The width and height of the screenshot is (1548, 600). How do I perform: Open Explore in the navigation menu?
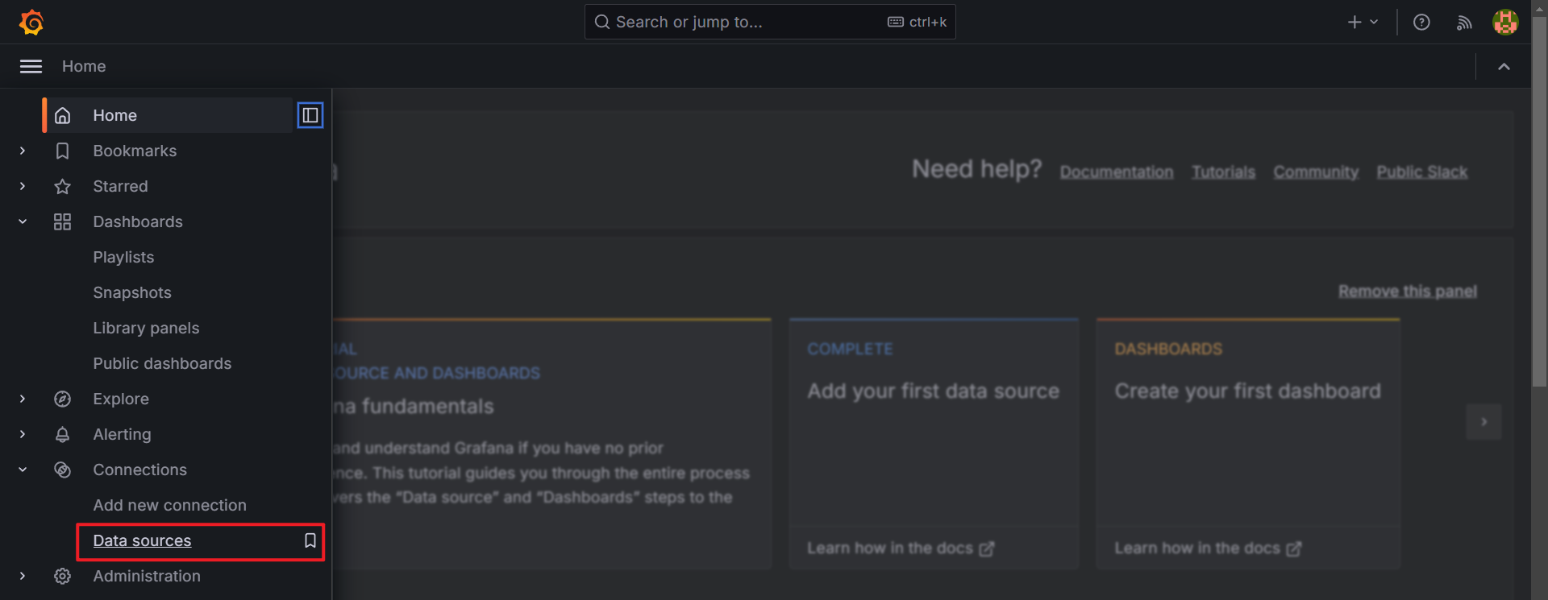[x=121, y=399]
